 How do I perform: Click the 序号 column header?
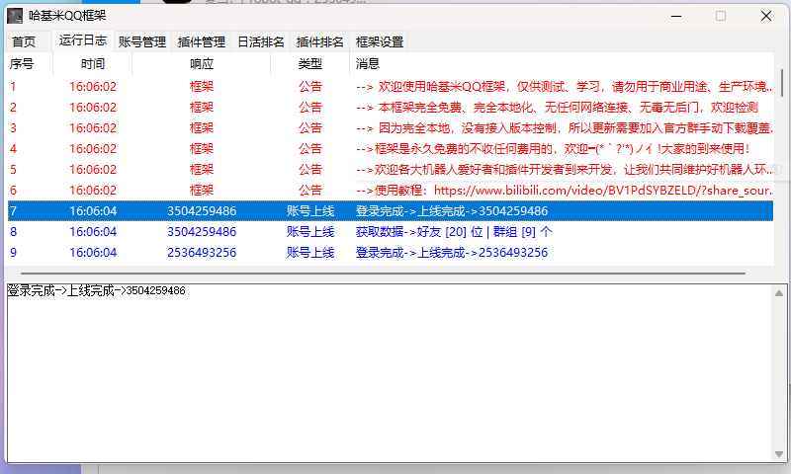[x=22, y=63]
